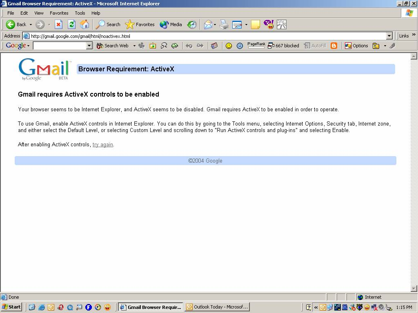Expand the Address bar dropdown
The image size is (418, 313).
coord(389,36)
